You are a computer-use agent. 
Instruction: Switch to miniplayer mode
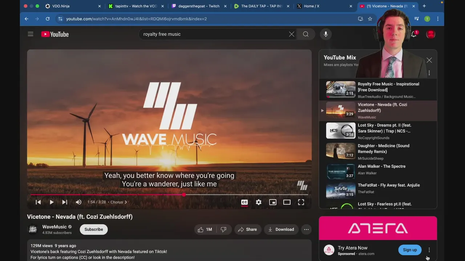tap(273, 202)
